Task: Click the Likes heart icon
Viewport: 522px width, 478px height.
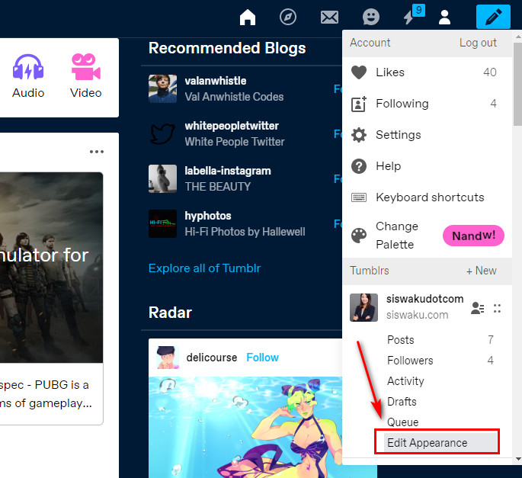Action: click(359, 72)
